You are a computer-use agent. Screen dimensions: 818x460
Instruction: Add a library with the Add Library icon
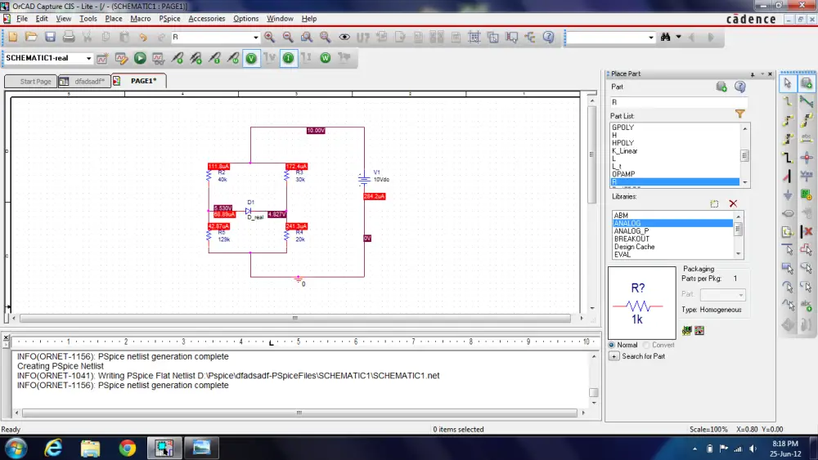714,203
